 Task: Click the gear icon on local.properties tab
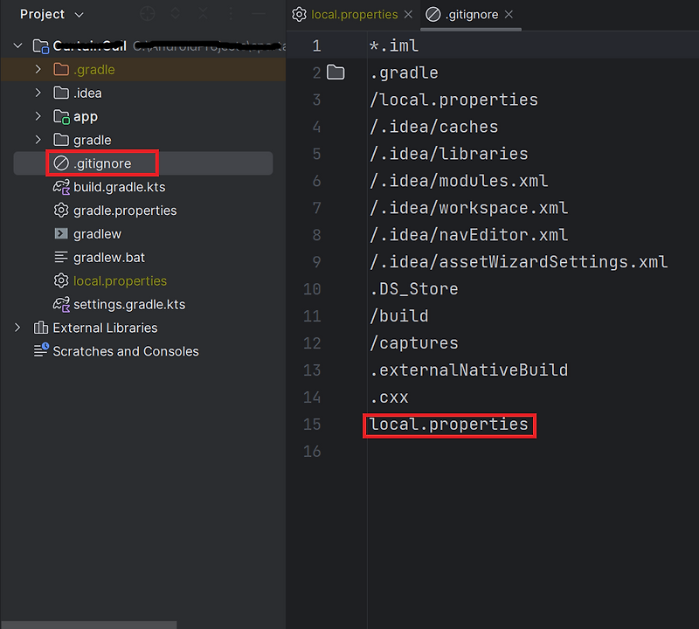pos(297,15)
